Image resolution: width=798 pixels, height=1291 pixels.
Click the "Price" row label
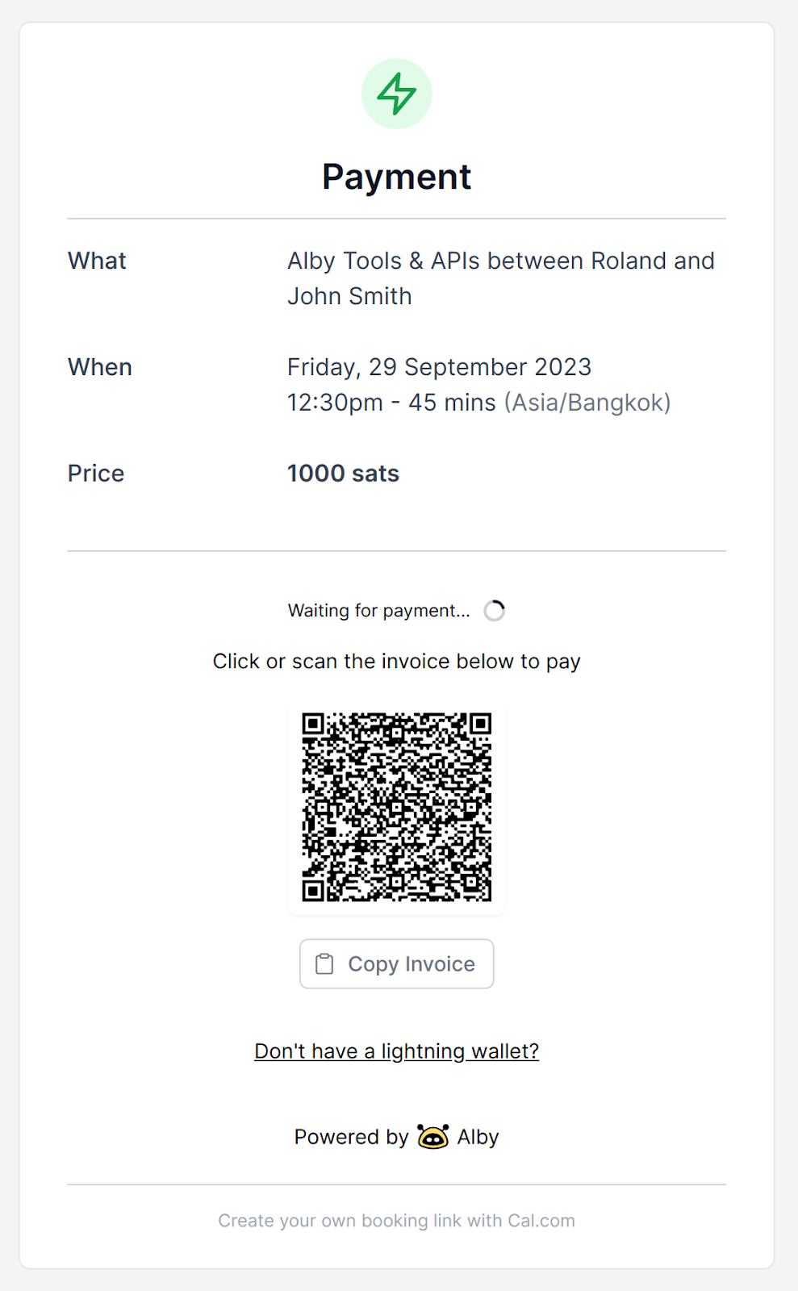pyautogui.click(x=96, y=474)
